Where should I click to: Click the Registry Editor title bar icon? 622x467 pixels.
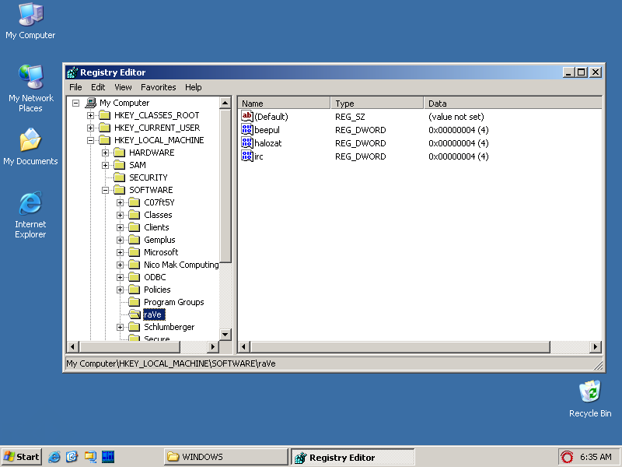72,72
